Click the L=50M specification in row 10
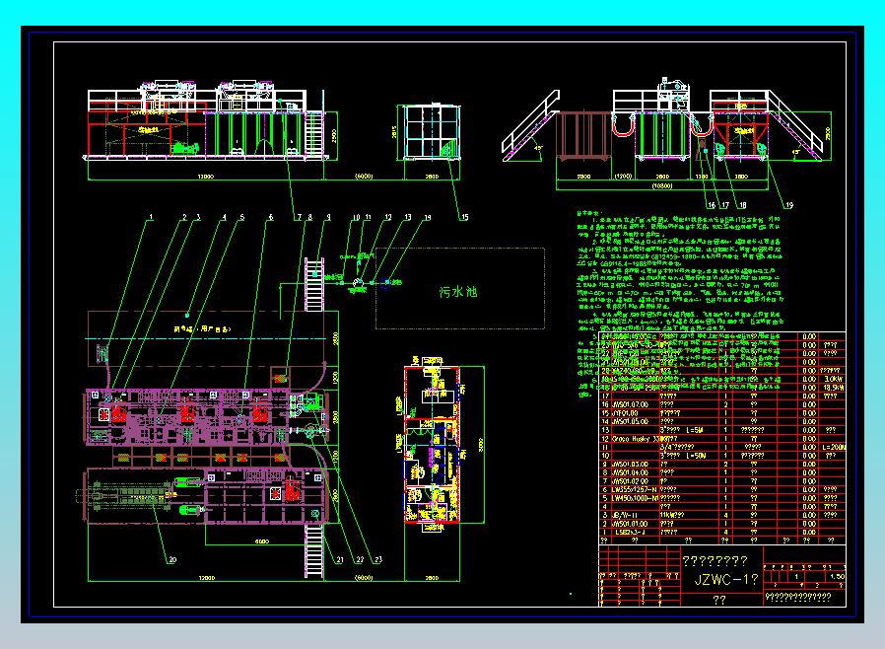The image size is (885, 649). [697, 456]
